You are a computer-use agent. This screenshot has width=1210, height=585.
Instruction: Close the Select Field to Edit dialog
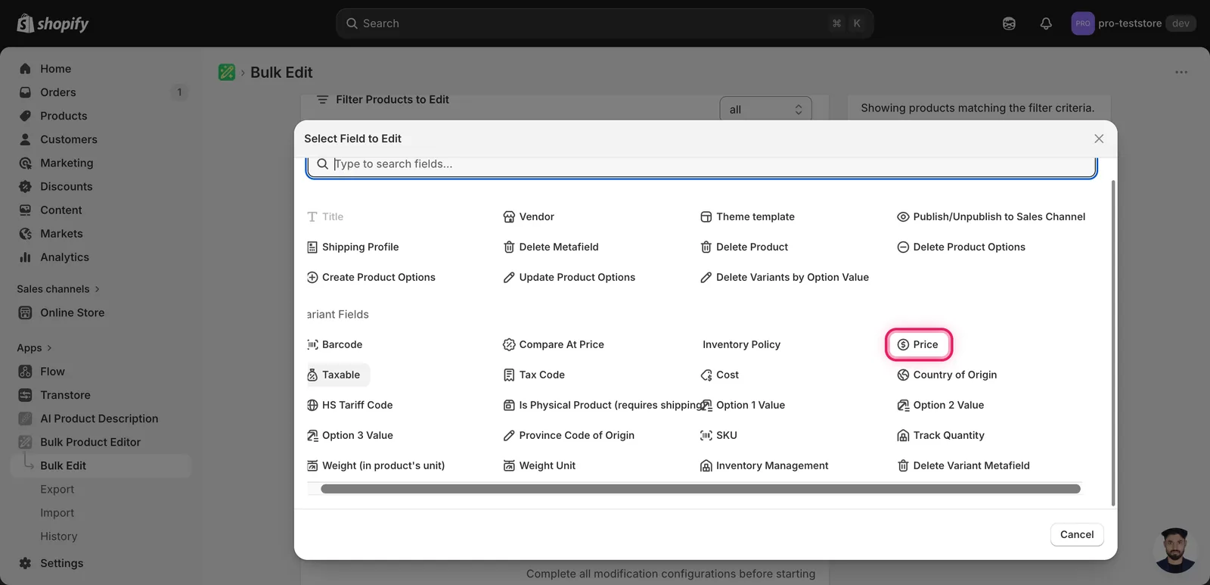click(x=1099, y=138)
